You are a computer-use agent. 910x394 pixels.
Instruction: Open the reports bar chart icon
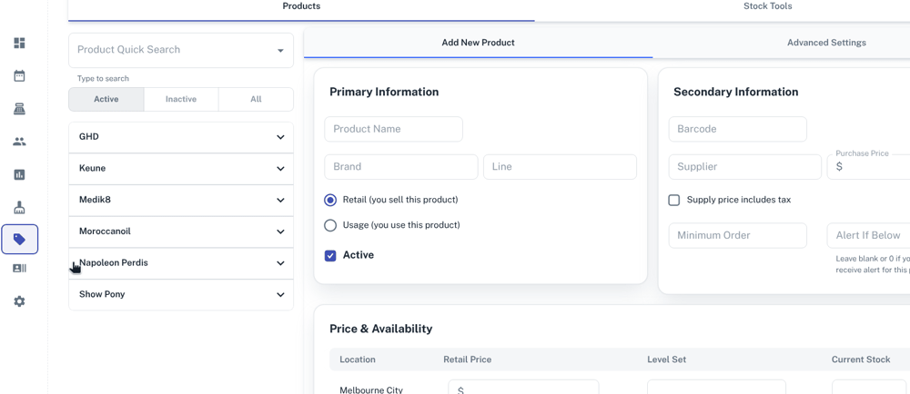point(19,174)
